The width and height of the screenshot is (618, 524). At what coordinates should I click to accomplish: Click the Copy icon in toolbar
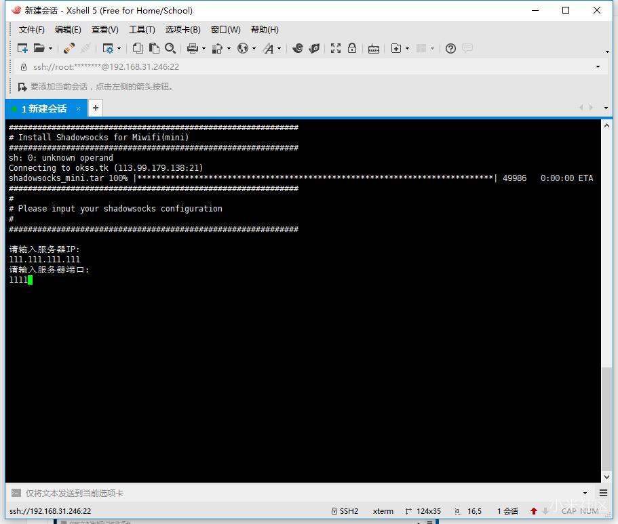click(138, 48)
